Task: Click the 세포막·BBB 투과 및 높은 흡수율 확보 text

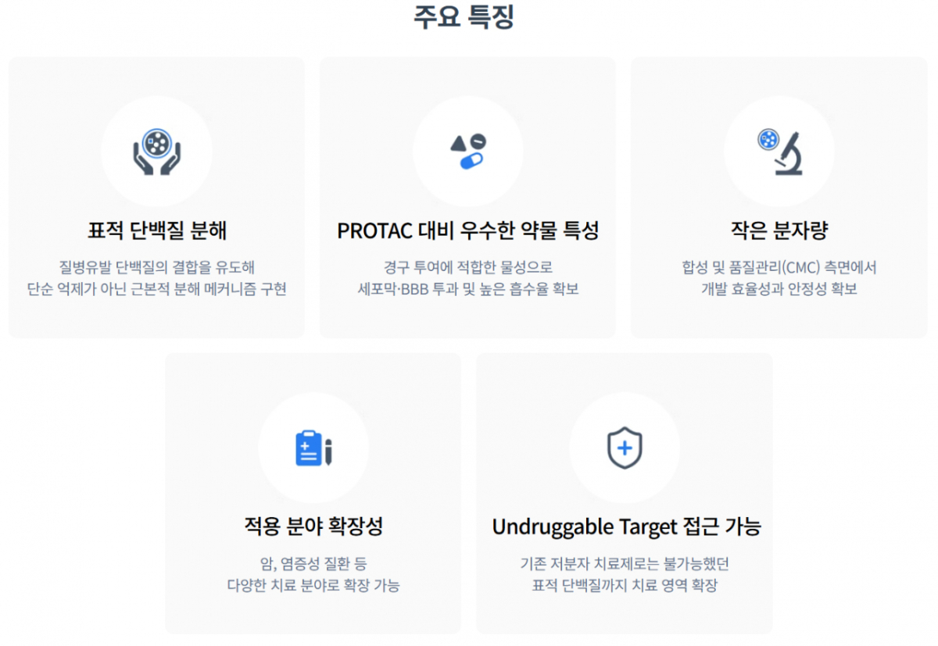Action: point(468,289)
